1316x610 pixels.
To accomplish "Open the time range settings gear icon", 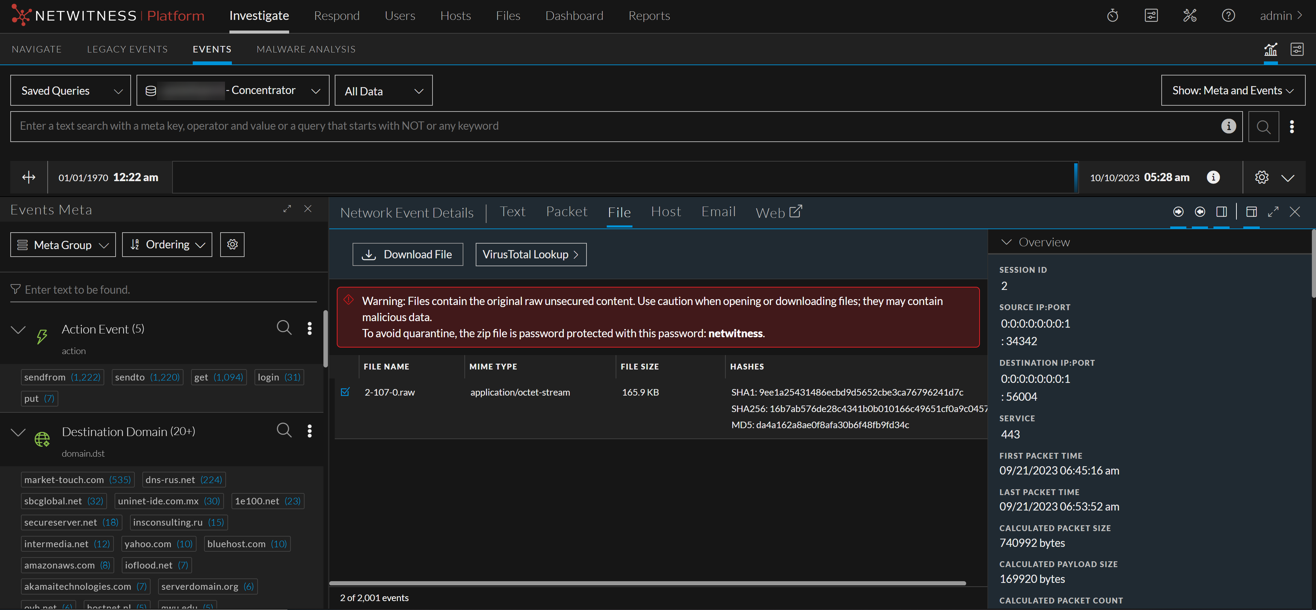I will (x=1261, y=177).
